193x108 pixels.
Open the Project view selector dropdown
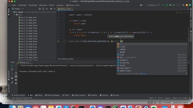pyautogui.click(x=17, y=9)
